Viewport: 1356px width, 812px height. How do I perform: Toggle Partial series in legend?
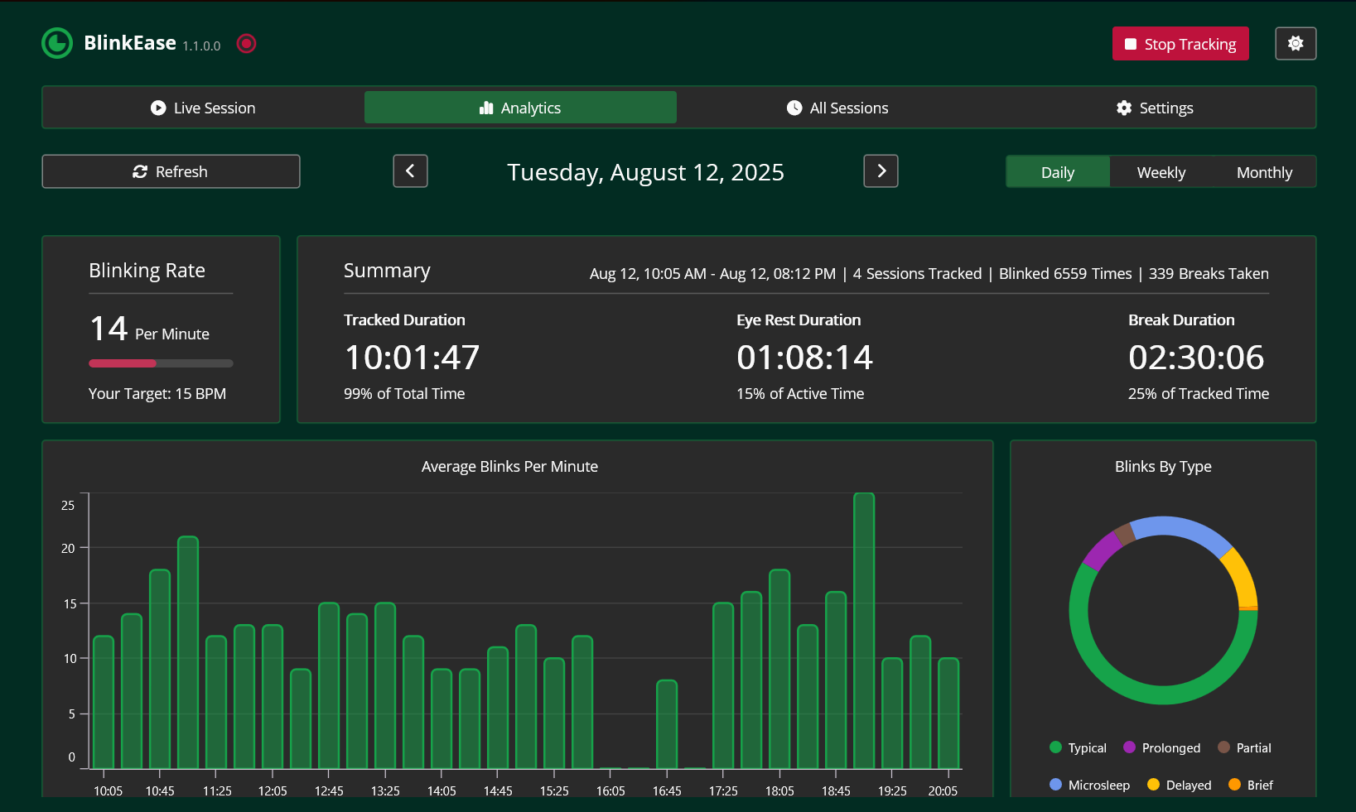[1244, 747]
